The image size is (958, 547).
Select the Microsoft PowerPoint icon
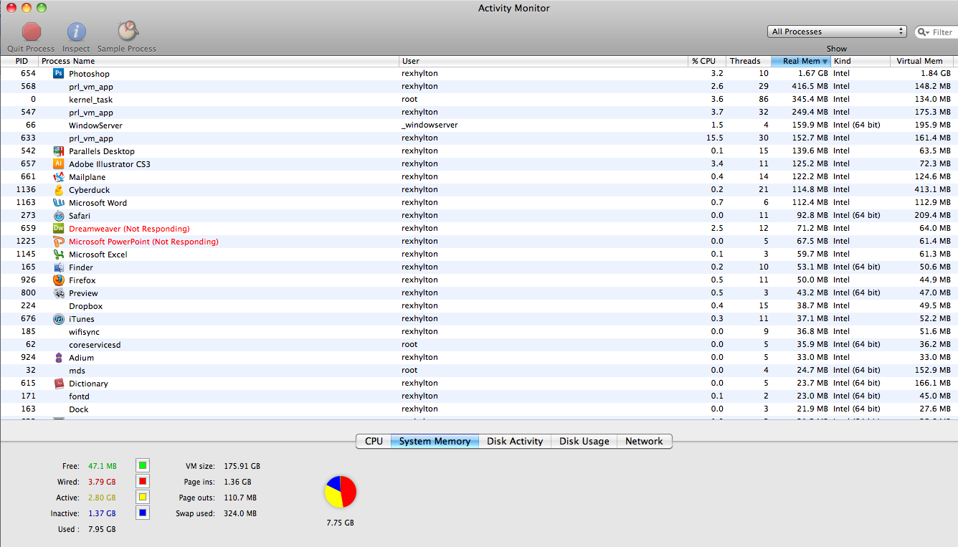[x=59, y=241]
